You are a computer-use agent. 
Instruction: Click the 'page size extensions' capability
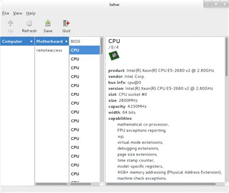click(x=137, y=154)
